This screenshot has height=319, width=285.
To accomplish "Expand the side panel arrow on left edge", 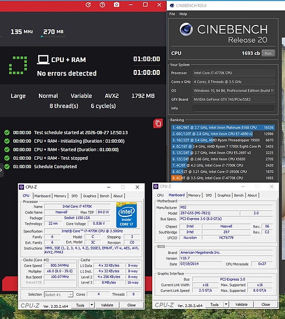I will (1, 170).
